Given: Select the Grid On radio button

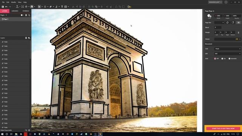Looking at the screenshot, I should [222, 59].
